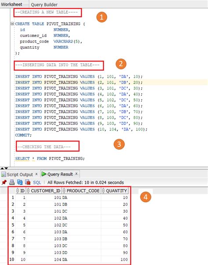Click the CREATE TABLE PIVOT_TRAINING line
Viewport: 208px width, 265px height.
(50, 24)
